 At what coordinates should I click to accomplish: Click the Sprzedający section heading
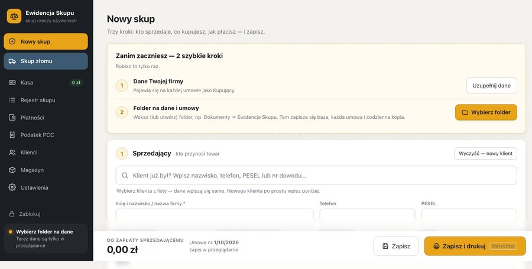pyautogui.click(x=152, y=153)
